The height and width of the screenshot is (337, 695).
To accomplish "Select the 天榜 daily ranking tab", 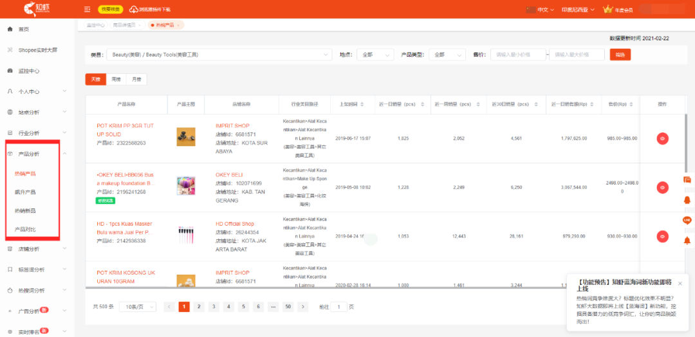I will point(96,79).
